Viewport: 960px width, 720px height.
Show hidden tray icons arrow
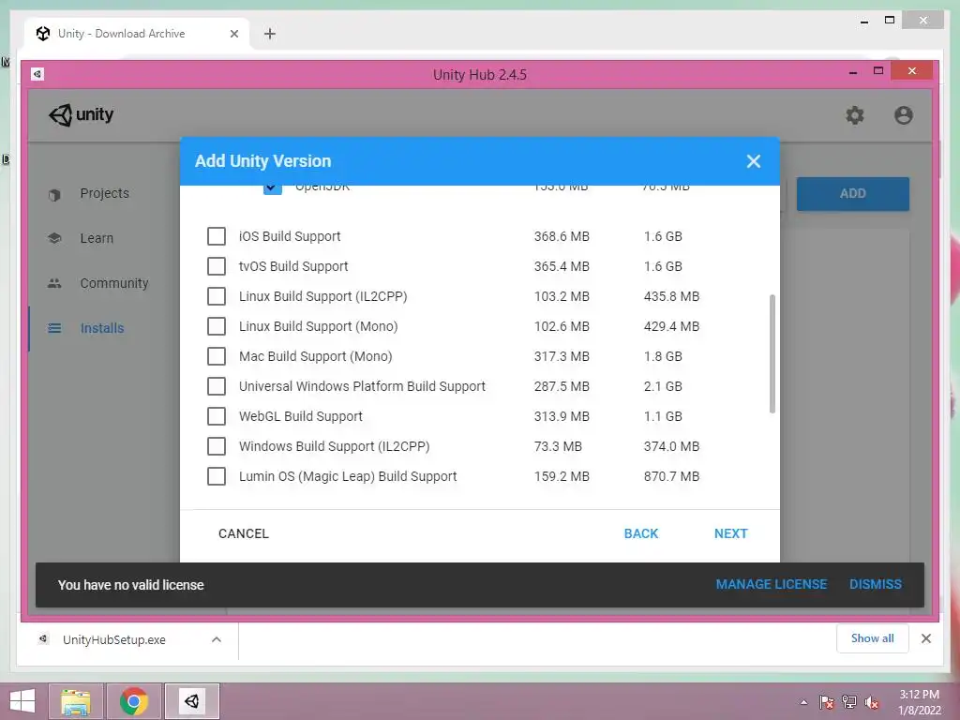[803, 702]
